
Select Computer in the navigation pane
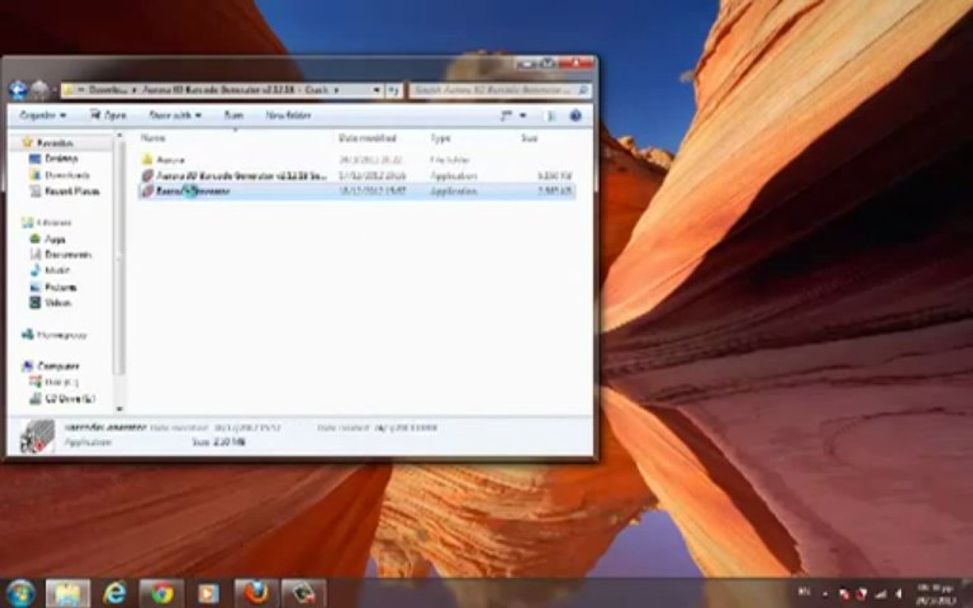coord(59,366)
